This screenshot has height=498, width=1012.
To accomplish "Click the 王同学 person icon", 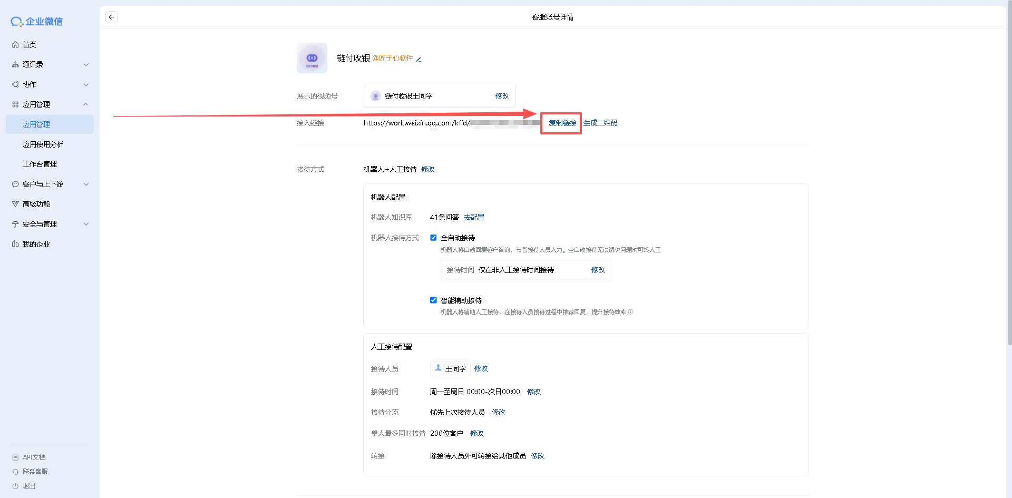I will coord(438,368).
